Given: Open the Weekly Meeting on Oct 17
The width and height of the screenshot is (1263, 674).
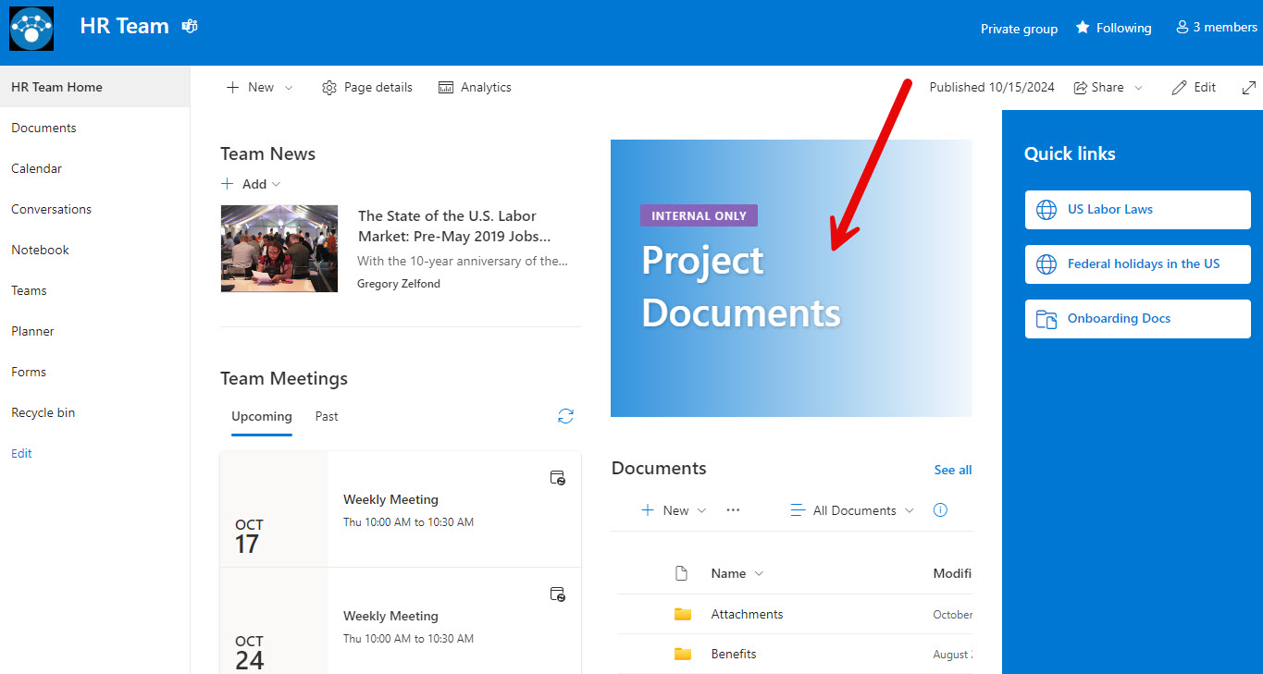Looking at the screenshot, I should 390,499.
